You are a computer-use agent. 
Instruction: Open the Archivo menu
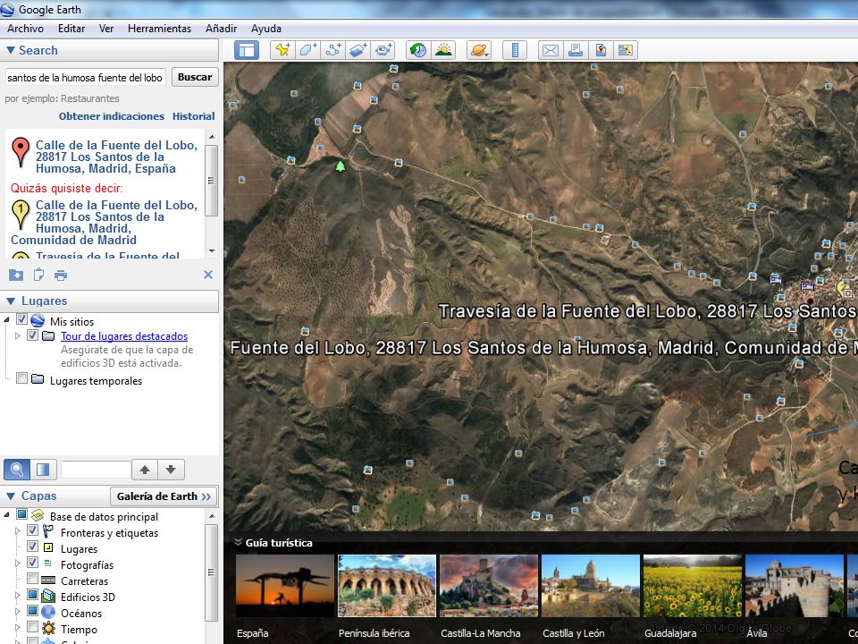click(x=25, y=29)
